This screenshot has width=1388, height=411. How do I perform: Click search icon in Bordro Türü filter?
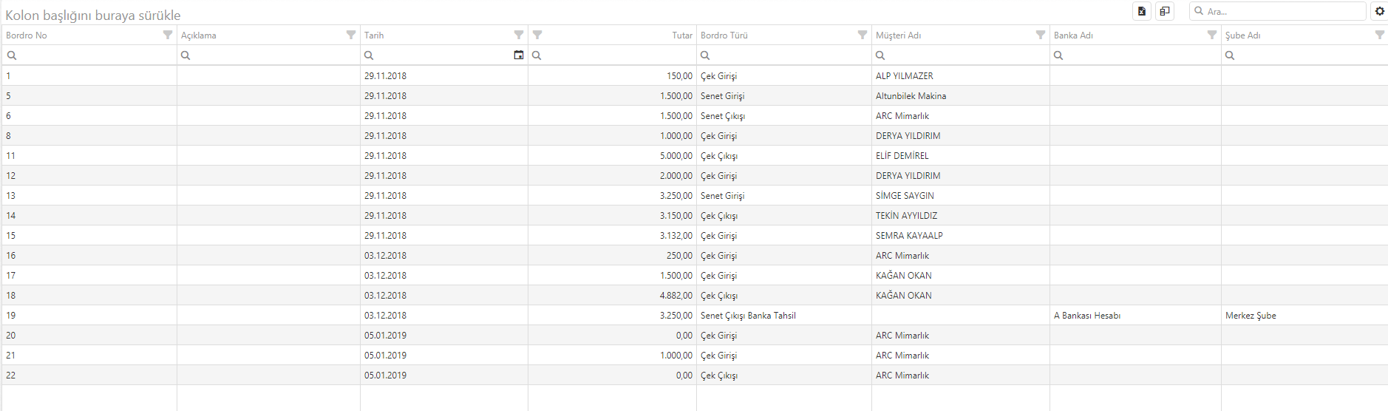(x=705, y=55)
